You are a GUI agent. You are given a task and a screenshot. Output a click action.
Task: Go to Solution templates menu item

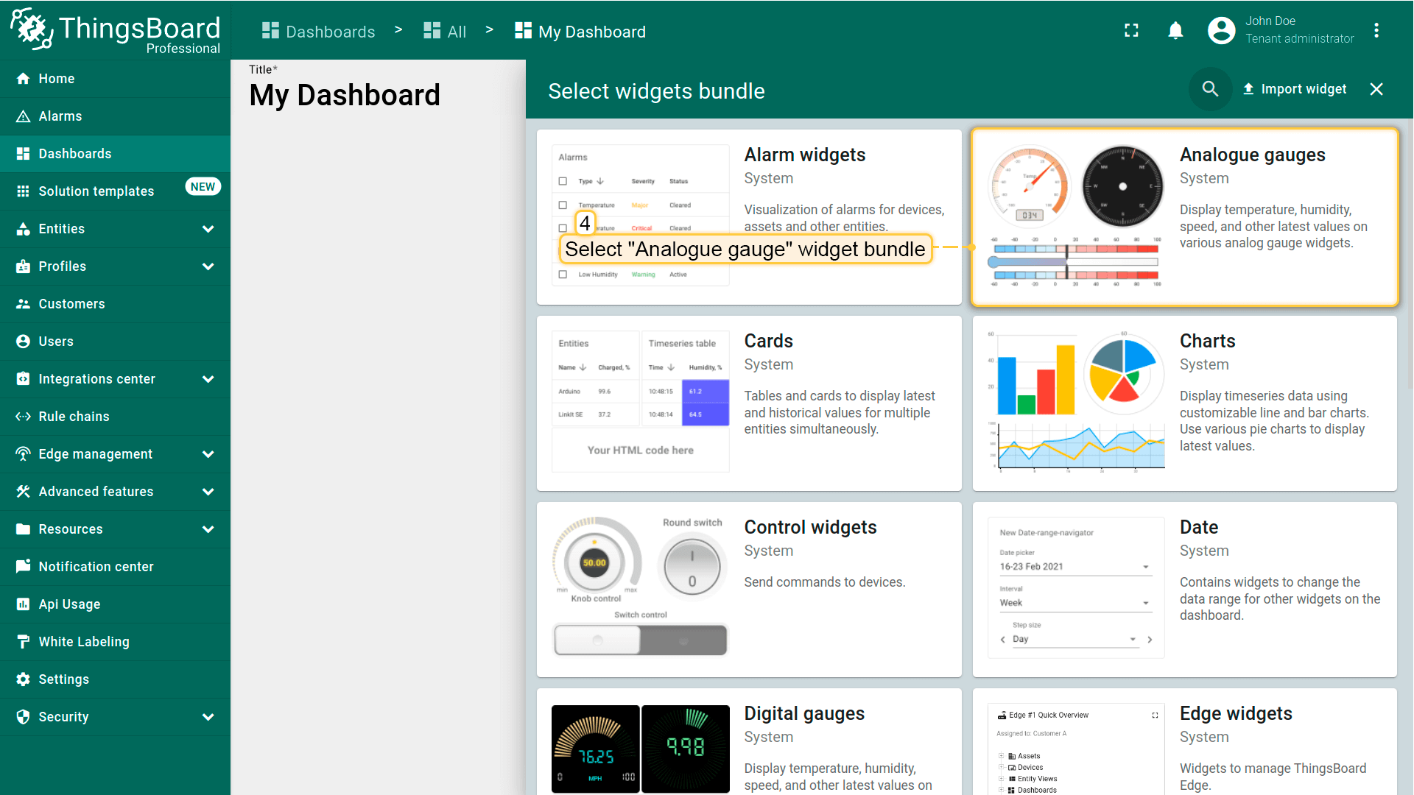96,191
